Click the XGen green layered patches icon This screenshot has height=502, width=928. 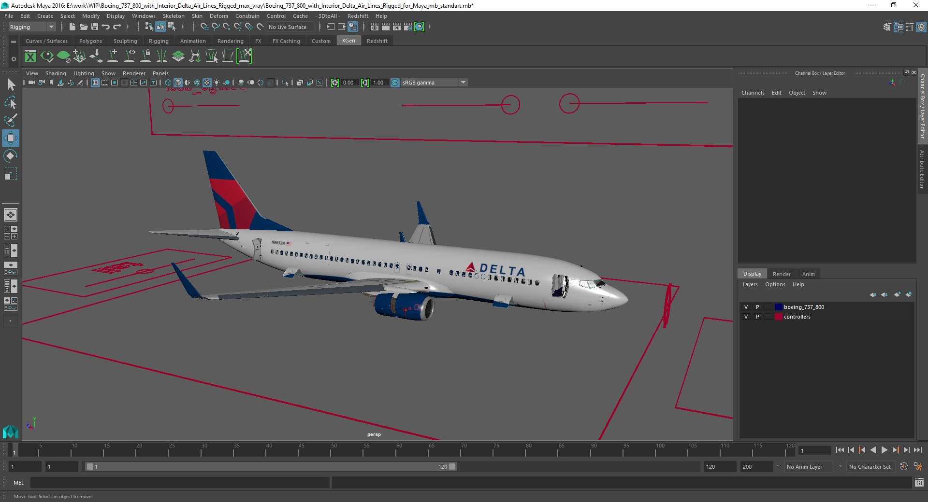point(178,56)
